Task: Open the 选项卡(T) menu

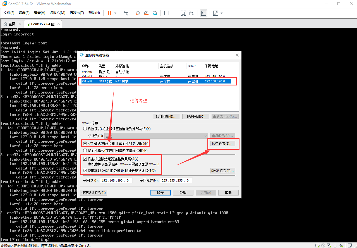Action: (77, 13)
